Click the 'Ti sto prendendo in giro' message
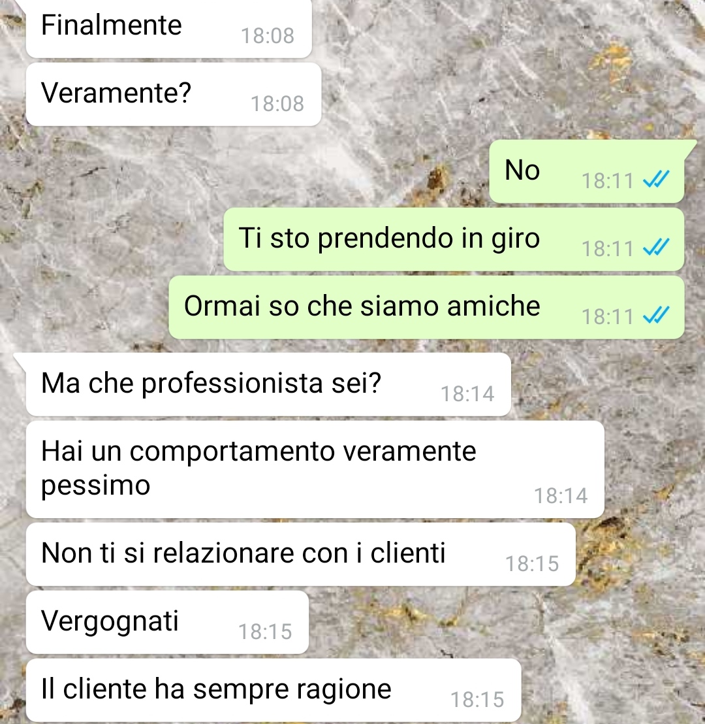The image size is (705, 724). pyautogui.click(x=454, y=239)
